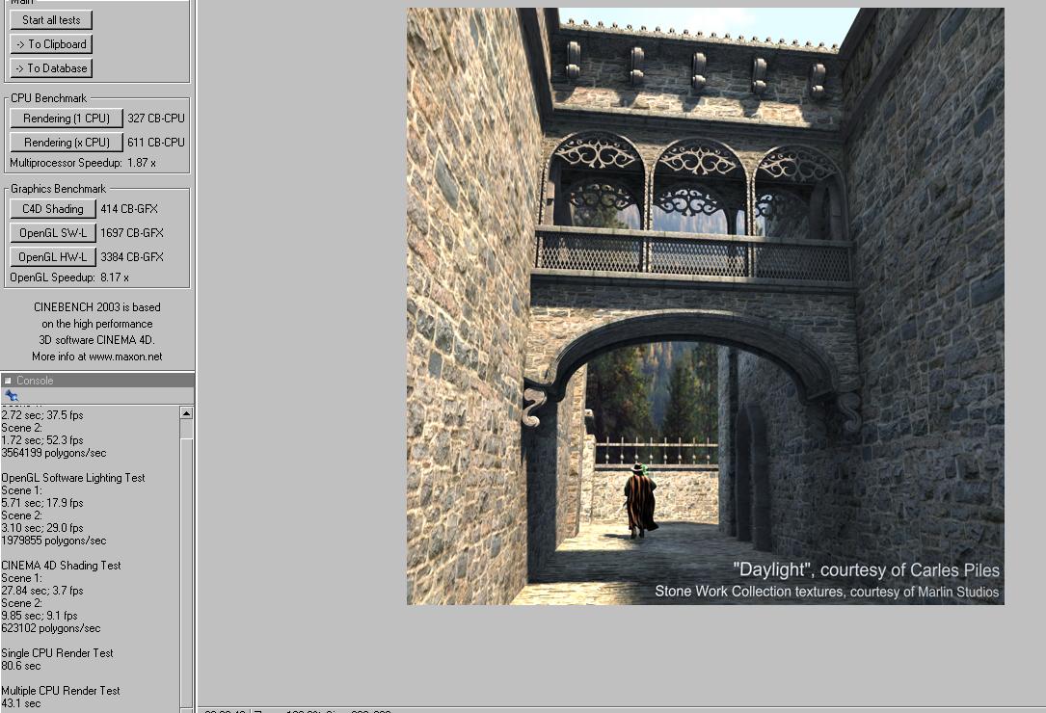Click CINEBENCH 2003 is based text line

(x=96, y=307)
